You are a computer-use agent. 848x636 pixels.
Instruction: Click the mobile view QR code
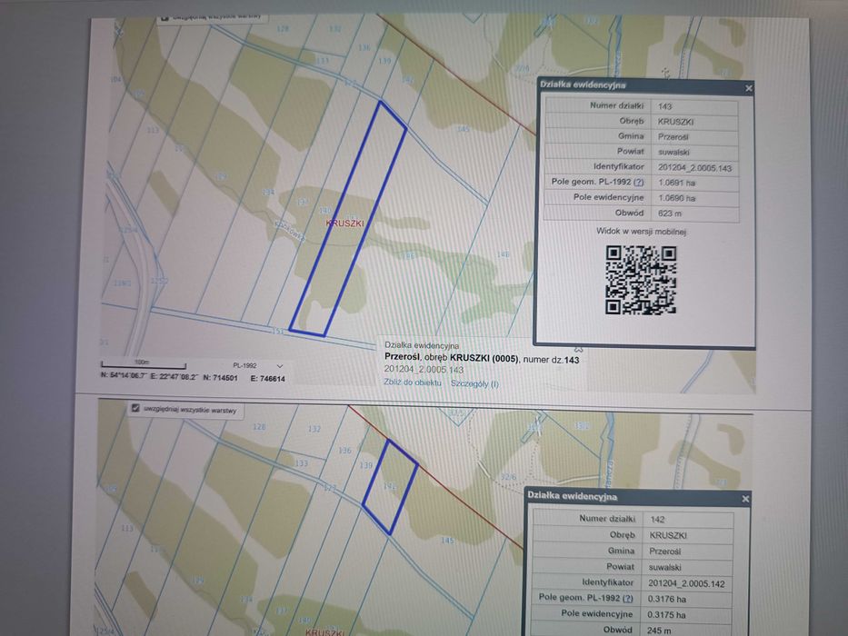click(x=641, y=280)
